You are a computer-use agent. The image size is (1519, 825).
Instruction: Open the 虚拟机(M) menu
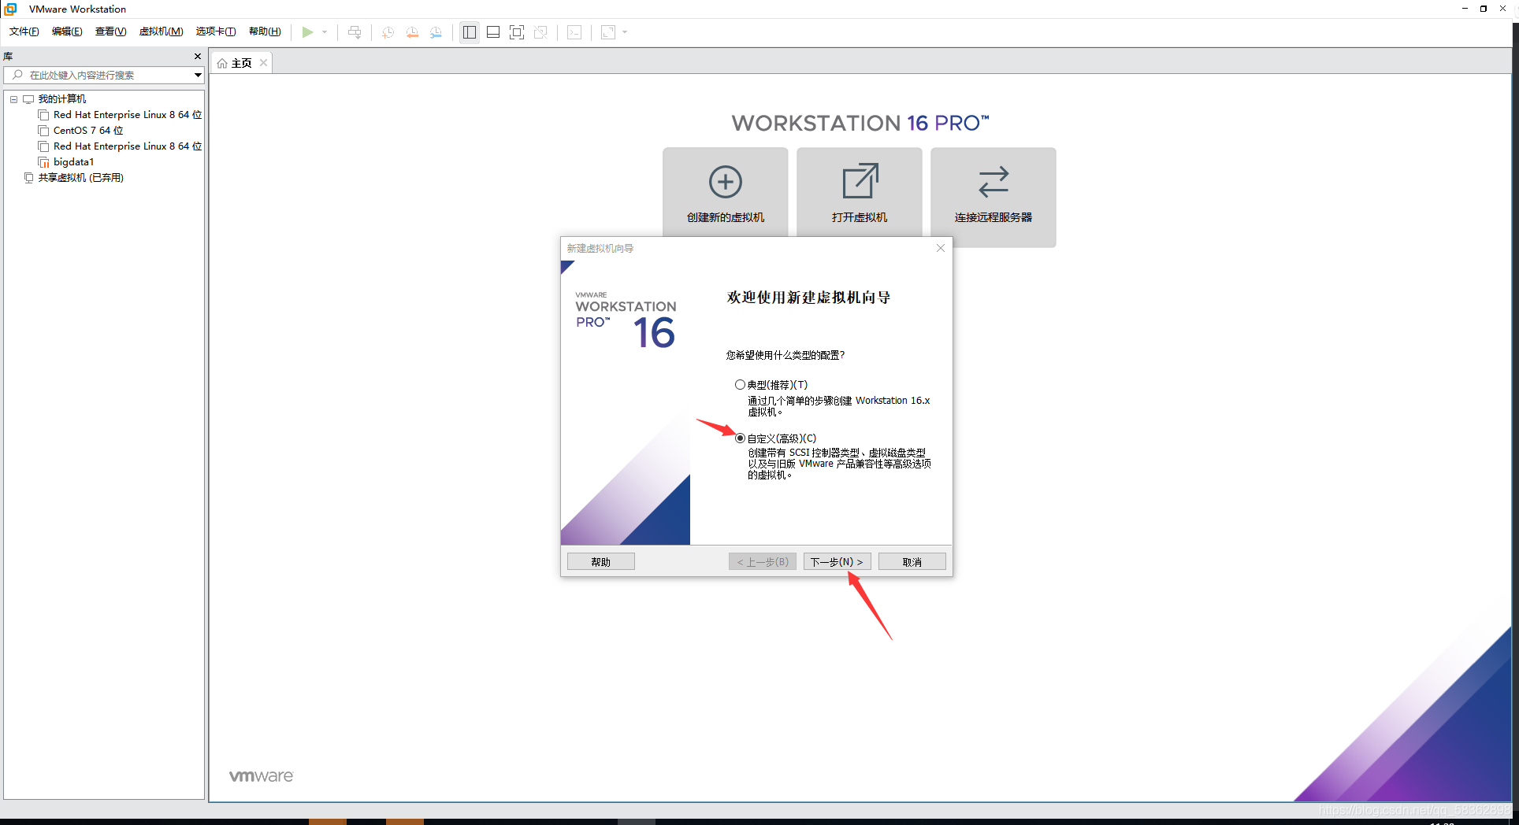(x=161, y=31)
